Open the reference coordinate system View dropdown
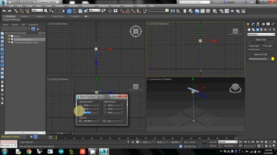The height and width of the screenshot is (155, 277). pos(94,10)
